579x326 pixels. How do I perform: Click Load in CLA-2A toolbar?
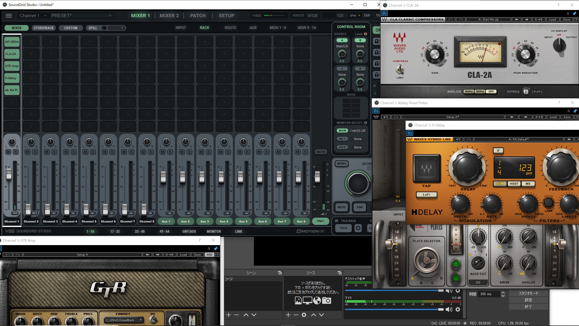coord(552,20)
